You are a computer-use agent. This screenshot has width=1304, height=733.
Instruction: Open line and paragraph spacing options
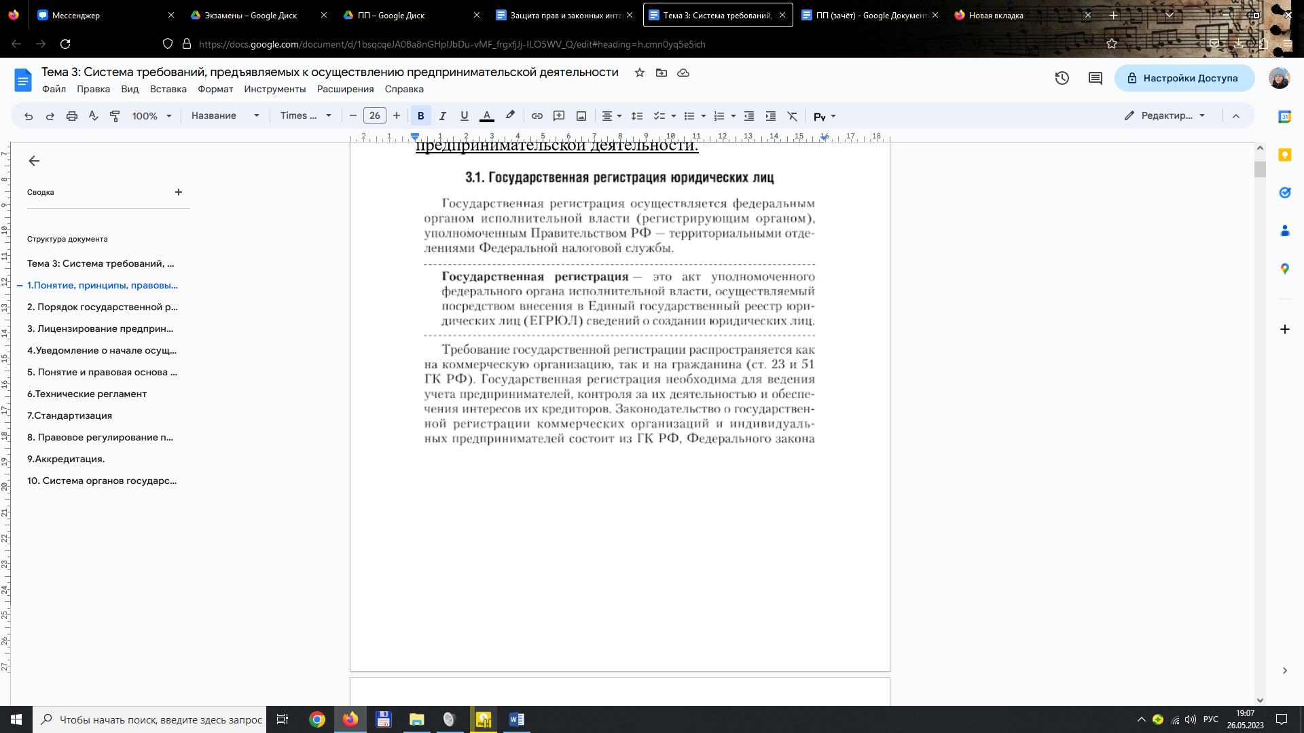[x=637, y=116]
